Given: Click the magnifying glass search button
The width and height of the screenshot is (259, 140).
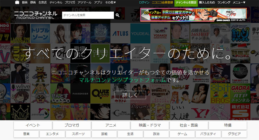Looking at the screenshot, I should point(118,15).
